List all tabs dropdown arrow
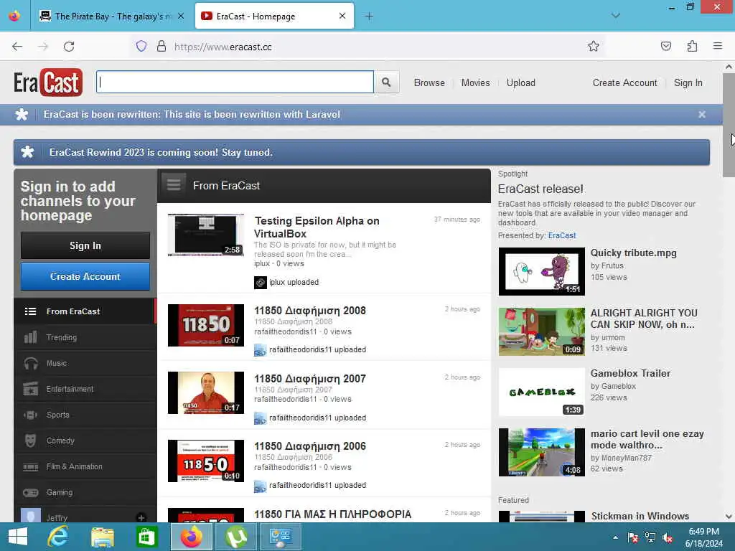This screenshot has width=735, height=551. tap(615, 16)
